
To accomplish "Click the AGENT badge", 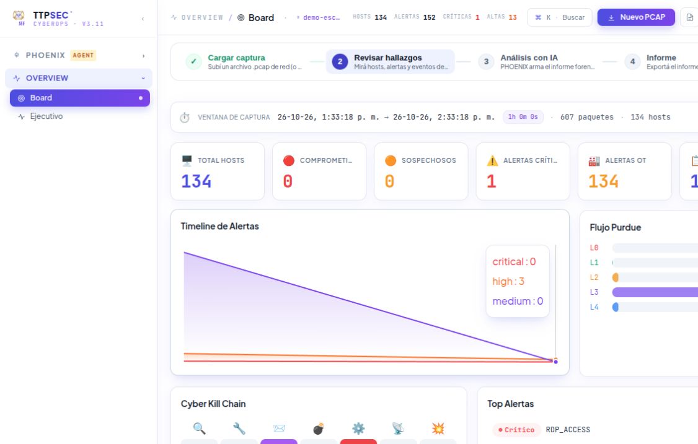I will pyautogui.click(x=83, y=55).
